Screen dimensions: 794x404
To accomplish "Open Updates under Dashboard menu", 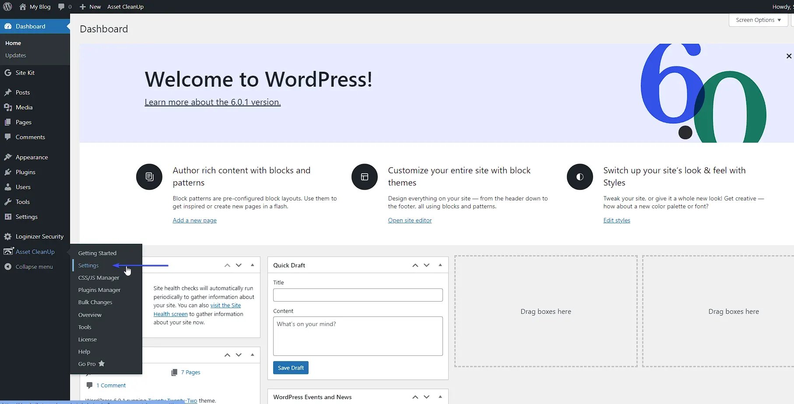I will pyautogui.click(x=16, y=55).
